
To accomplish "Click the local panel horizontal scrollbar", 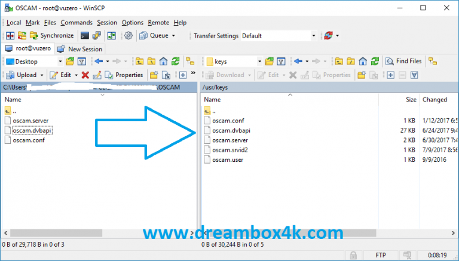I will (x=56, y=233).
